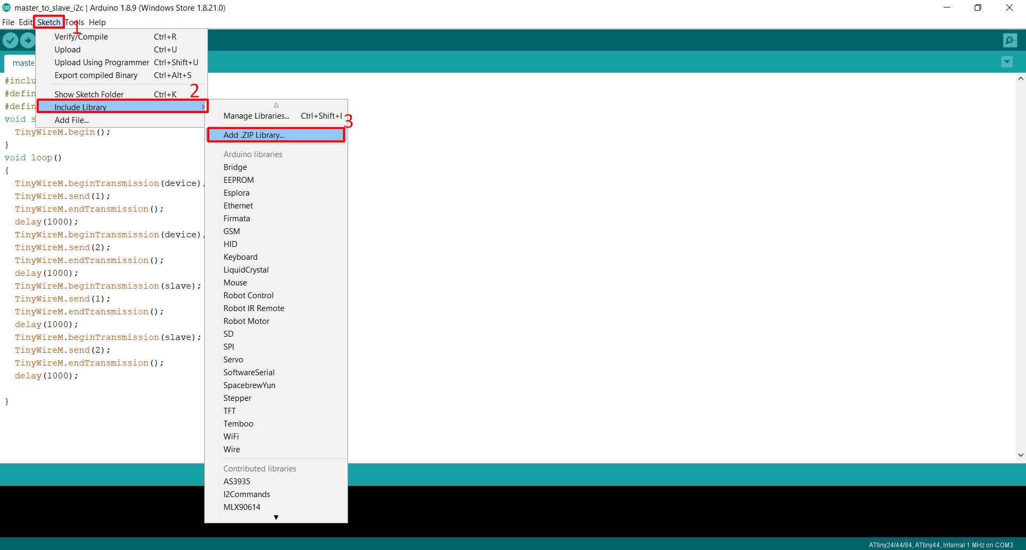The height and width of the screenshot is (550, 1026).
Task: Open the Edit menu
Action: click(x=25, y=22)
